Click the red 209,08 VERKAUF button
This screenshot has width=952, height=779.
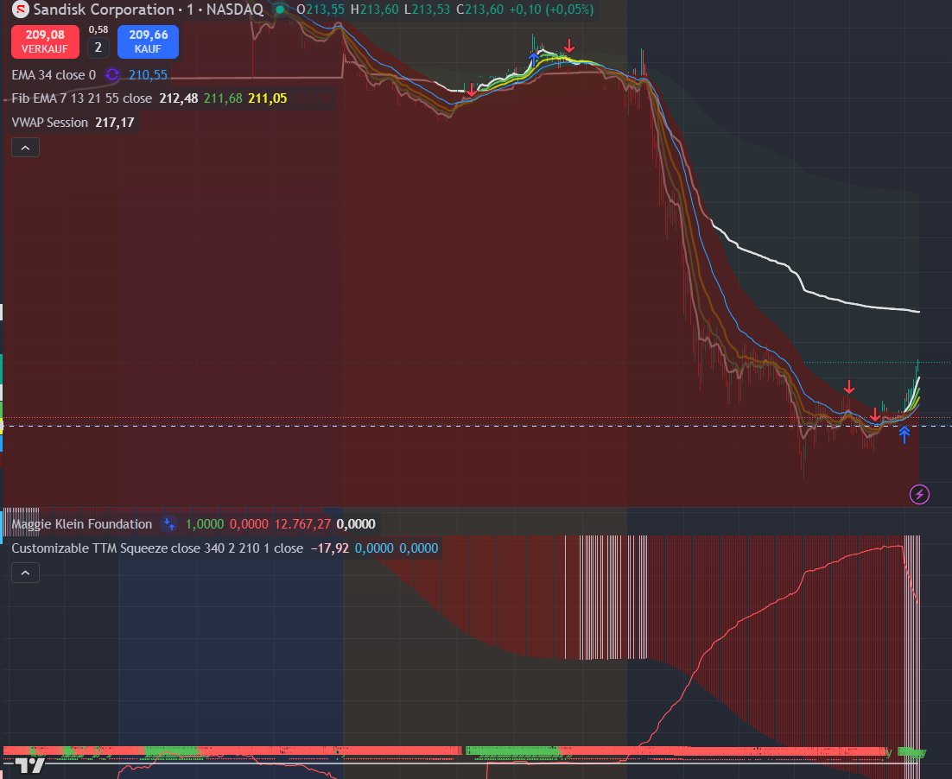pos(45,41)
